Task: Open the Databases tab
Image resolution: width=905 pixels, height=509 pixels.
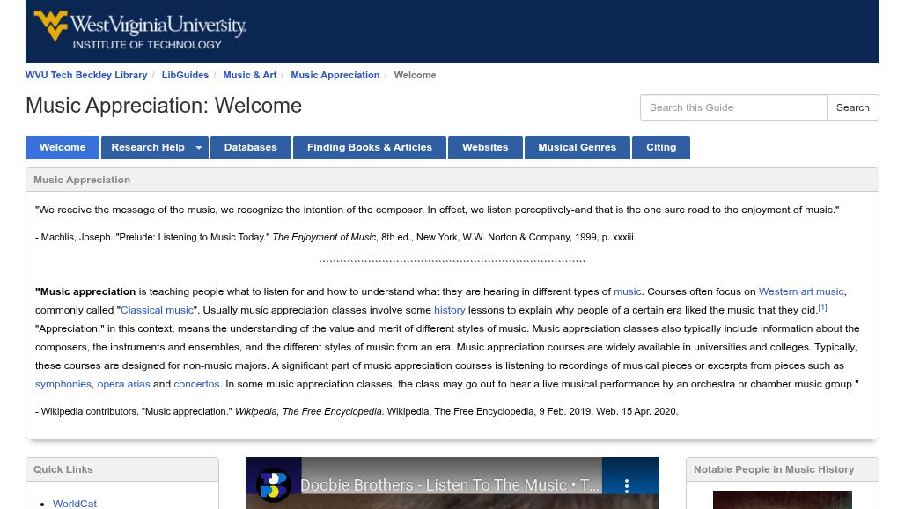Action: tap(250, 148)
